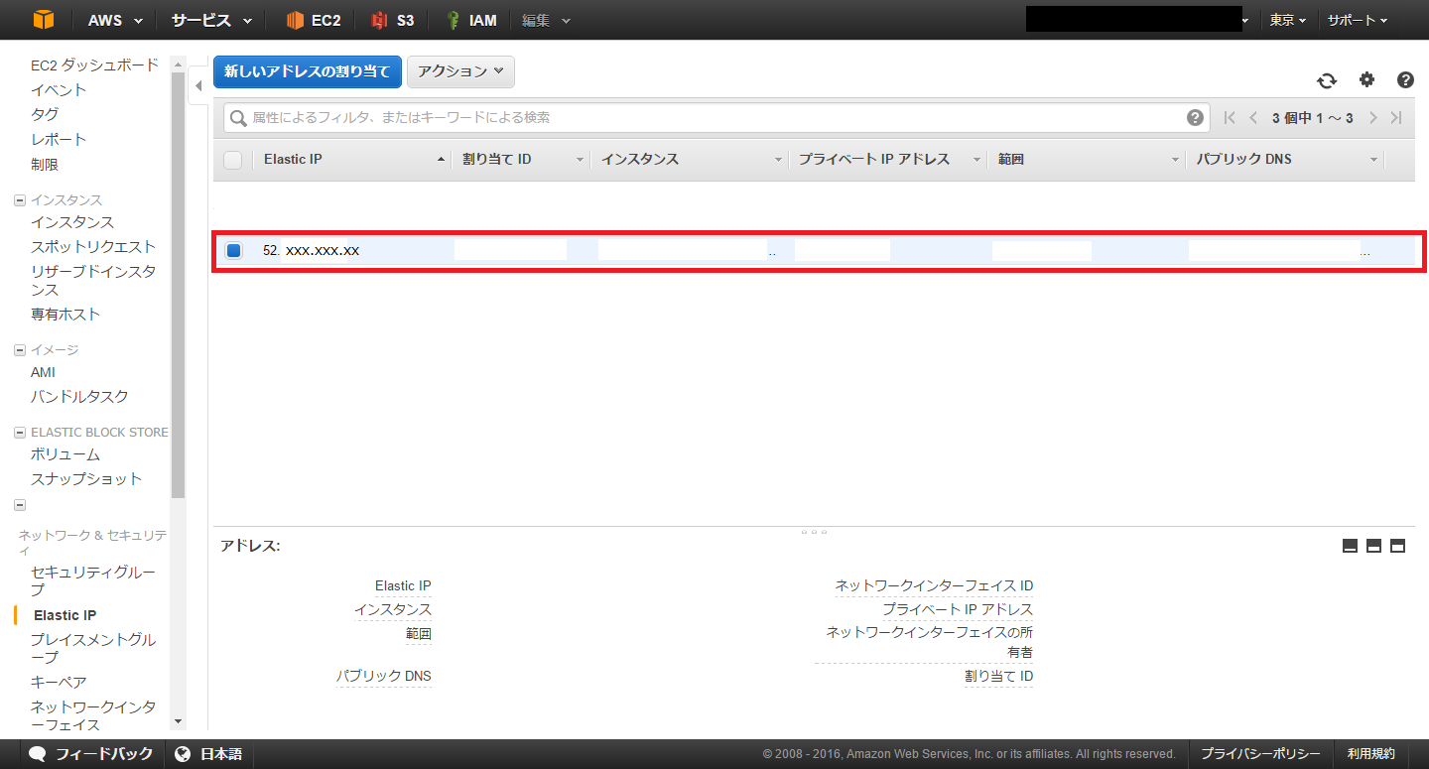The image size is (1429, 769).
Task: Collapse the インスタンス sidebar section
Action: (20, 200)
